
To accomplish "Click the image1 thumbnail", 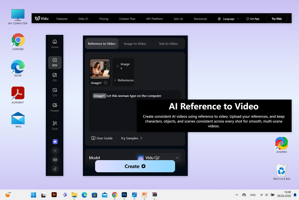I will coord(100,69).
